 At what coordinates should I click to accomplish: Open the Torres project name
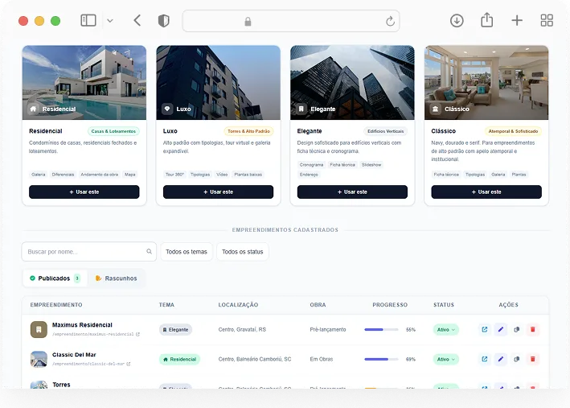61,385
